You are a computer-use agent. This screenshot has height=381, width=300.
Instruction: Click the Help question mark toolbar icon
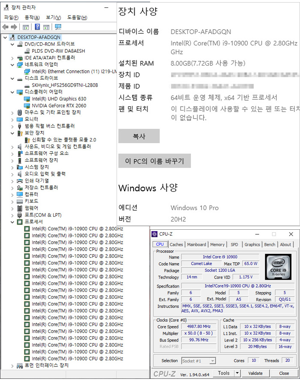coord(37,27)
